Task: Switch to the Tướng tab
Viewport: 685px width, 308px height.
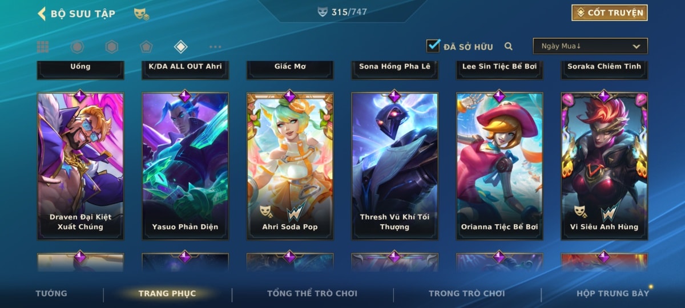Action: 51,293
